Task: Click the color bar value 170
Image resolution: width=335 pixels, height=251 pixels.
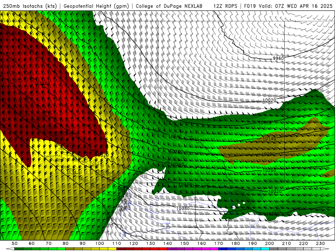Action: point(219,243)
